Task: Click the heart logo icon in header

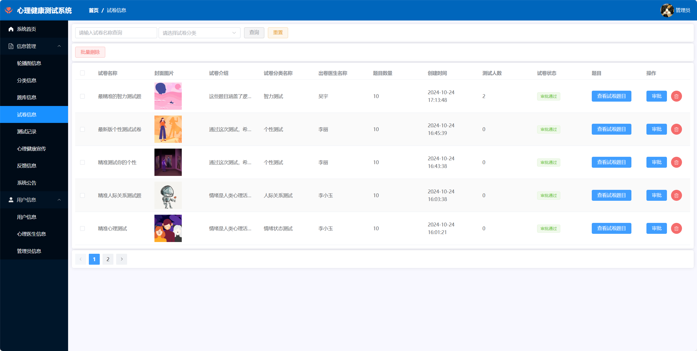Action: [x=9, y=10]
